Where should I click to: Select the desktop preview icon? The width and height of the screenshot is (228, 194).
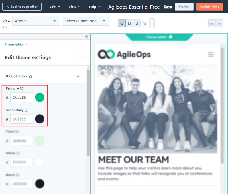122,23
